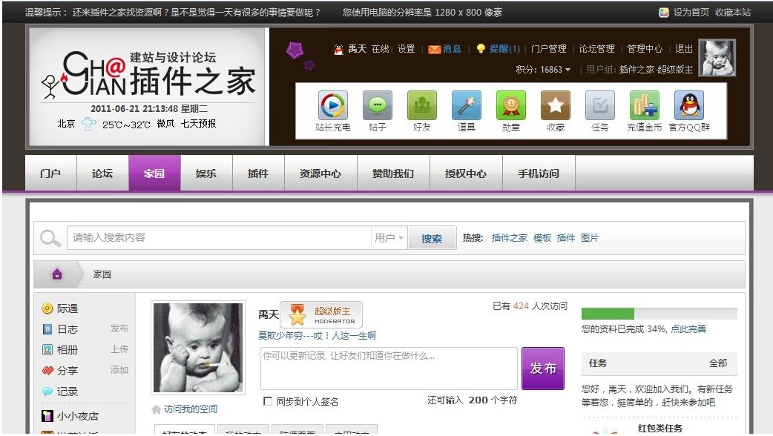
Task: Click the green profile completion progress bar
Action: (659, 314)
